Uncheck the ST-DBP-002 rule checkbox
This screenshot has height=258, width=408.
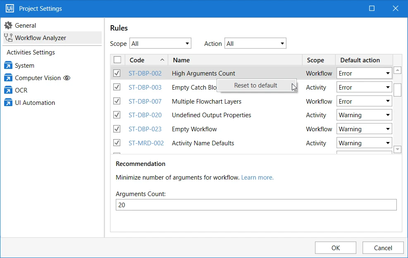point(117,73)
